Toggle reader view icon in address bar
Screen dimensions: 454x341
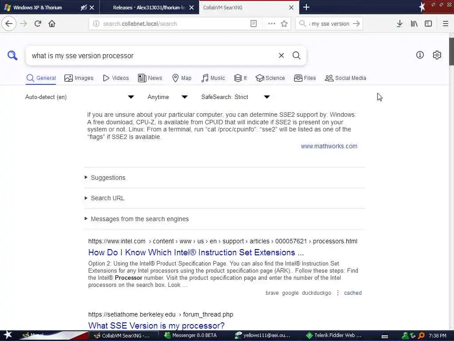[253, 24]
